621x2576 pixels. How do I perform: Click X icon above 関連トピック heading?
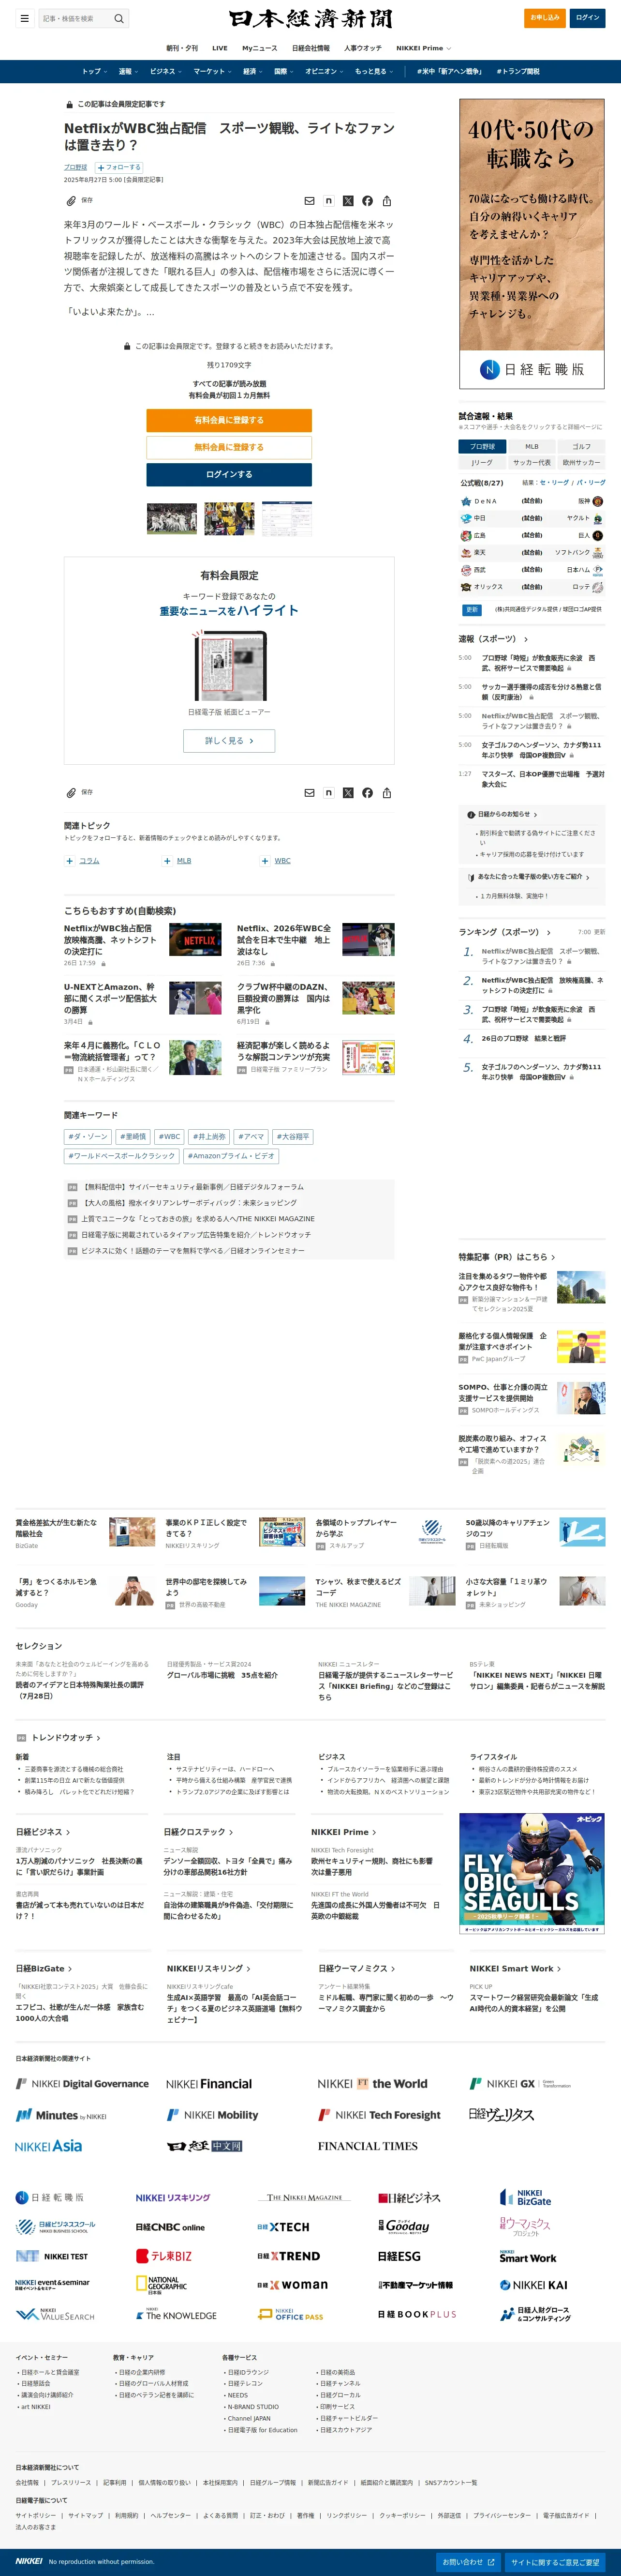tap(348, 793)
